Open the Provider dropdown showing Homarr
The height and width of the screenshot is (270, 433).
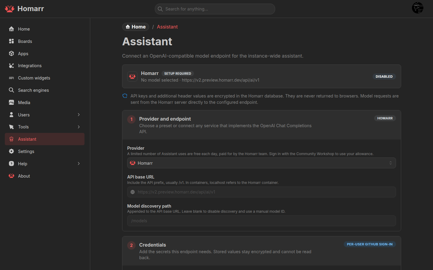click(261, 163)
